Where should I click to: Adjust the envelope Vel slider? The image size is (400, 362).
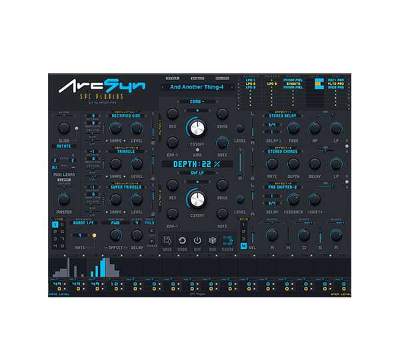click(253, 235)
